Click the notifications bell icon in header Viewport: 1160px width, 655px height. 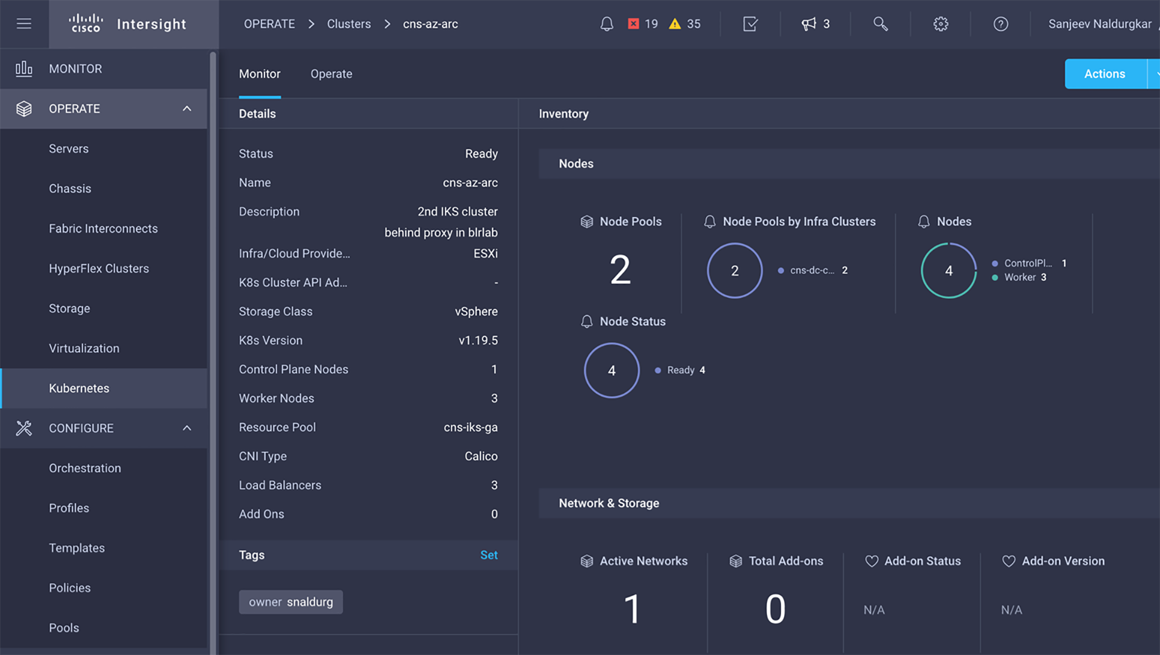click(x=607, y=24)
